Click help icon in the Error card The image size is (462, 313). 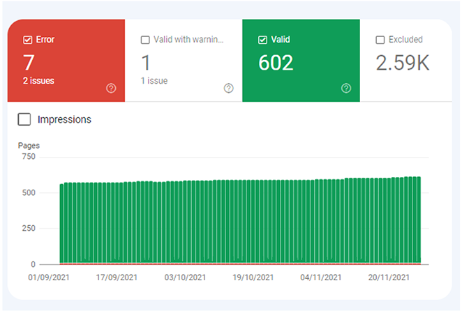coord(111,88)
